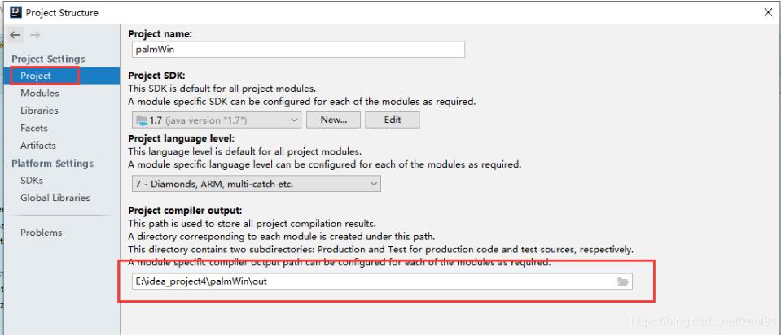Click the SDK folder icon in dropdown
The image size is (781, 336).
point(141,120)
